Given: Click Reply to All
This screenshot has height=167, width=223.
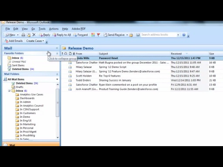Looking at the screenshot, I should tap(61, 35).
